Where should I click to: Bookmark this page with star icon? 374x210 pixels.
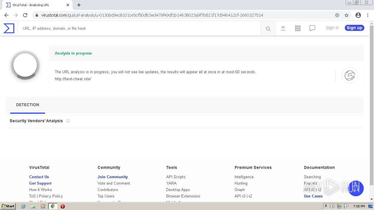[347, 15]
